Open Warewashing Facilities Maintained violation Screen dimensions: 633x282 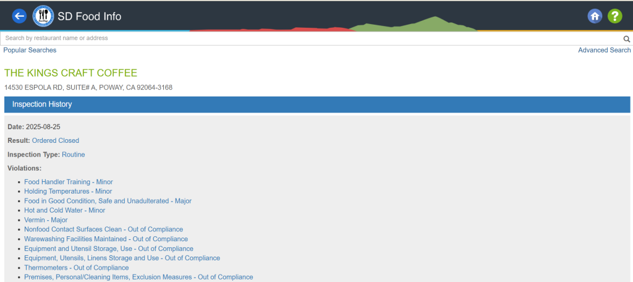pyautogui.click(x=106, y=239)
